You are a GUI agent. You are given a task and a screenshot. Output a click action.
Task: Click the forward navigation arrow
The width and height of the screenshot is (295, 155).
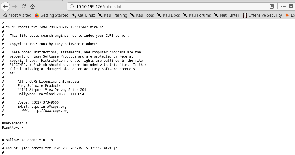click(15, 6)
